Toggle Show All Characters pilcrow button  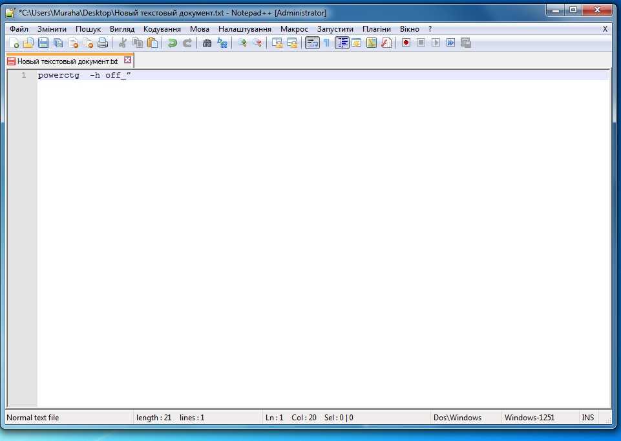tap(326, 43)
